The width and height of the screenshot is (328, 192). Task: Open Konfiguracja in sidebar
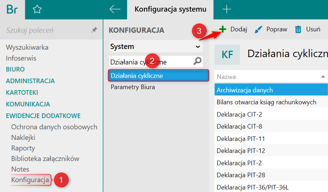(x=30, y=180)
